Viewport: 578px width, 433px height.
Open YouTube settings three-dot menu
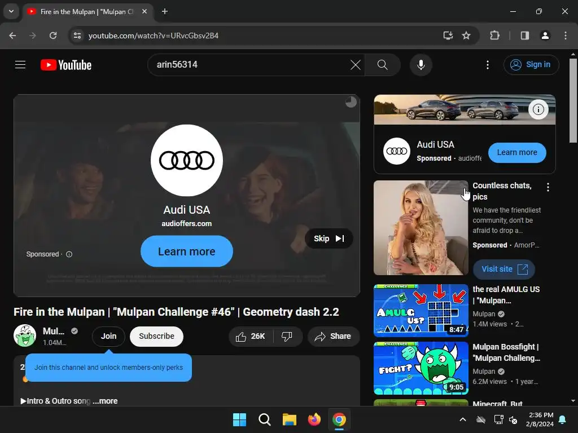click(488, 65)
